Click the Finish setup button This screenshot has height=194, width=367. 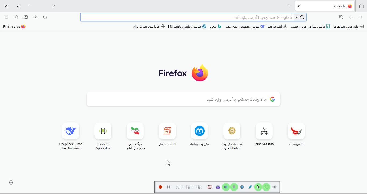[x=14, y=27]
